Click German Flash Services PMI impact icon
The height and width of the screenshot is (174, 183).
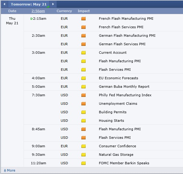pyautogui.click(x=83, y=44)
